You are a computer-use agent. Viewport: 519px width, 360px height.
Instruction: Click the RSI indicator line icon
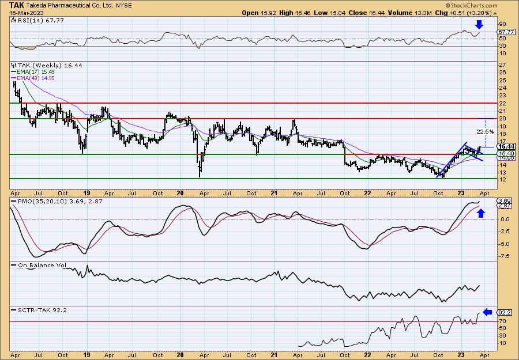13,21
